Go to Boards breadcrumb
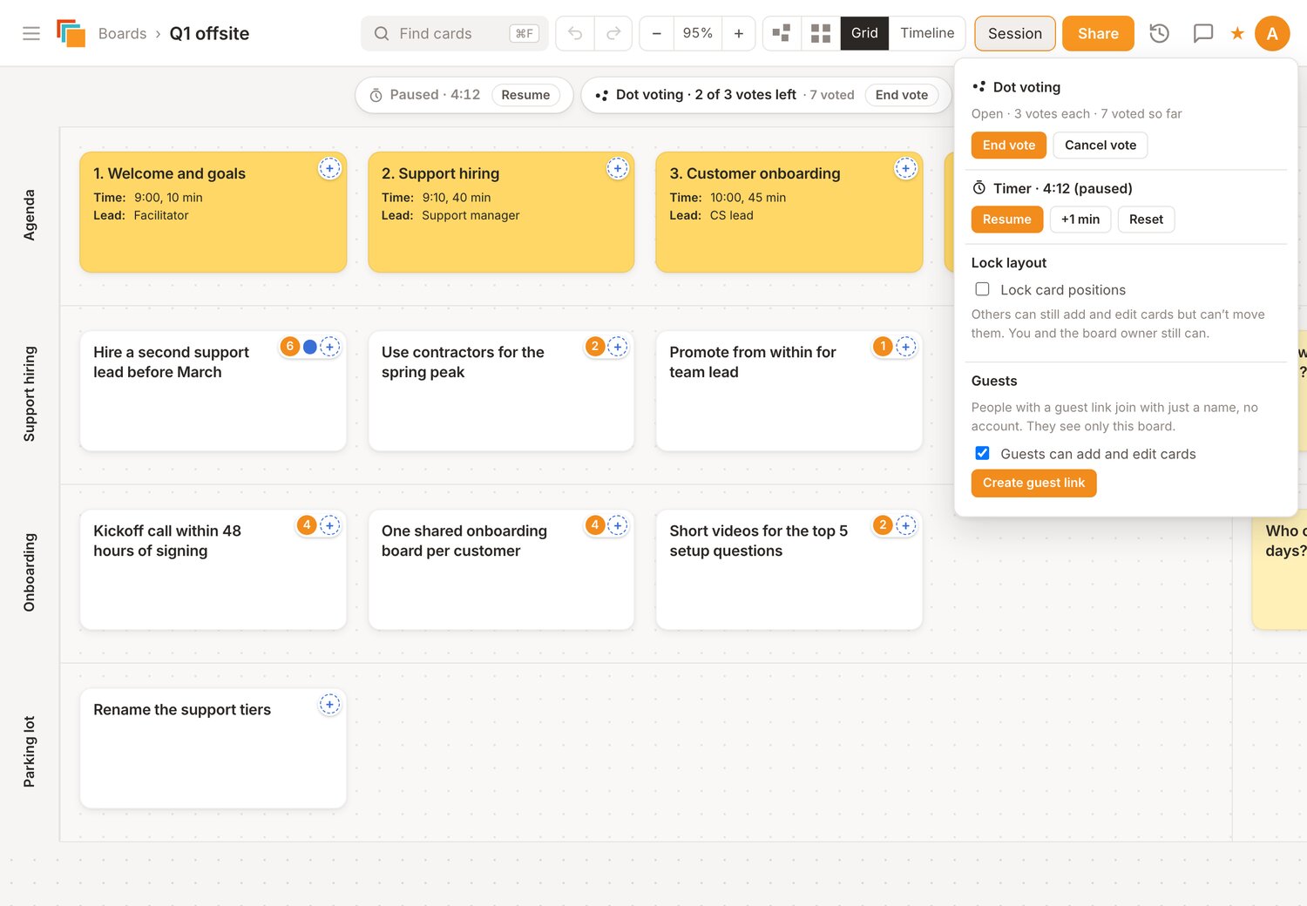This screenshot has height=906, width=1307. [122, 33]
